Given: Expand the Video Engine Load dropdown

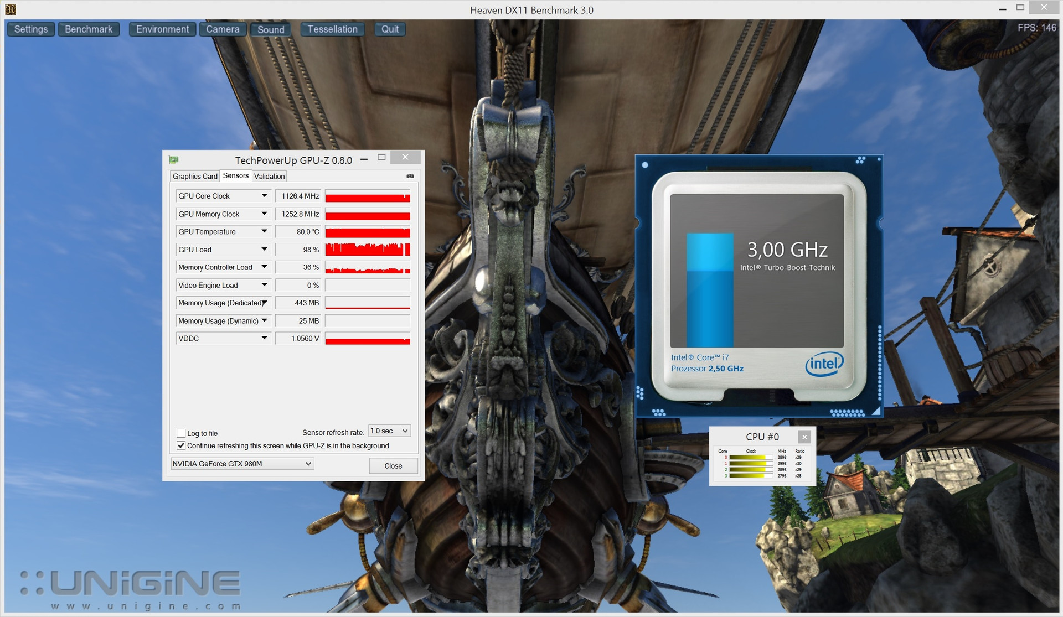Looking at the screenshot, I should [x=264, y=285].
